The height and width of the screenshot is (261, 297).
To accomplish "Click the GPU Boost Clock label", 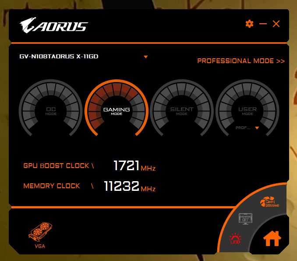I will click(56, 165).
